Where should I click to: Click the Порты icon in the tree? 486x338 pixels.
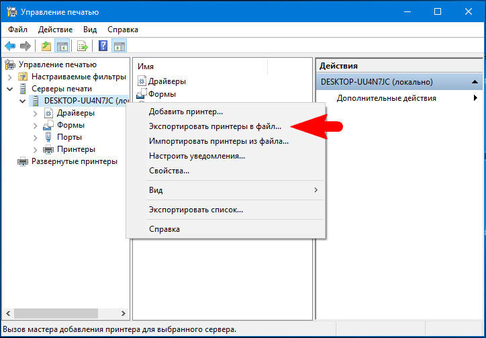point(48,137)
